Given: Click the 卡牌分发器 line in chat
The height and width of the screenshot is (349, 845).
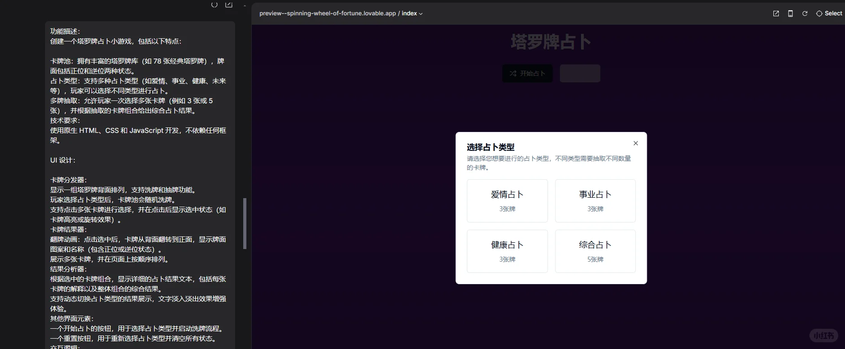Looking at the screenshot, I should pos(68,180).
